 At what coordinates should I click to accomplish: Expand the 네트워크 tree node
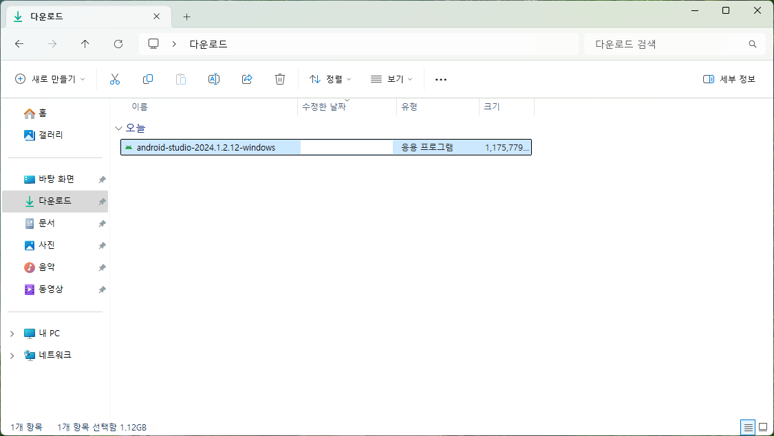click(x=12, y=356)
